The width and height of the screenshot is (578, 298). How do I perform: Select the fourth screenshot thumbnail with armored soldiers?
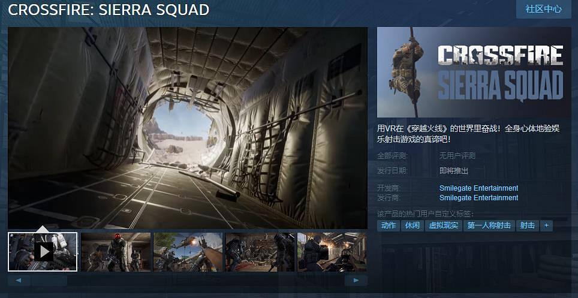click(x=260, y=252)
